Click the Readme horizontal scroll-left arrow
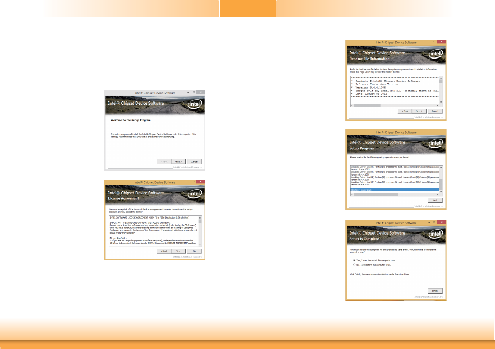 click(x=352, y=106)
